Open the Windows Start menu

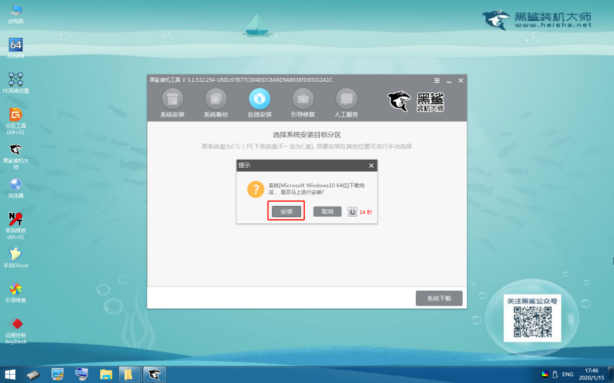(x=10, y=374)
